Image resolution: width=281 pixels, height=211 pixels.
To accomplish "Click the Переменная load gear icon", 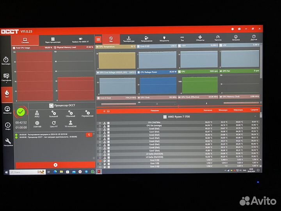I will [x=87, y=113].
